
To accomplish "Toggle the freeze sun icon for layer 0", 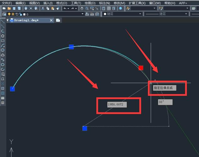I will 13,14.
